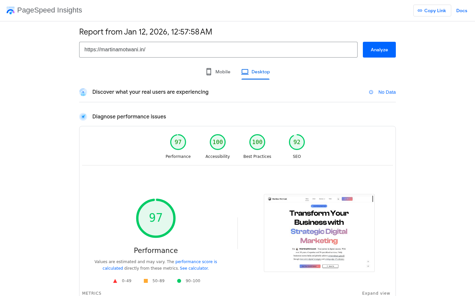Click the green 90–100 legend dot
The width and height of the screenshot is (475, 296).
[x=179, y=281]
